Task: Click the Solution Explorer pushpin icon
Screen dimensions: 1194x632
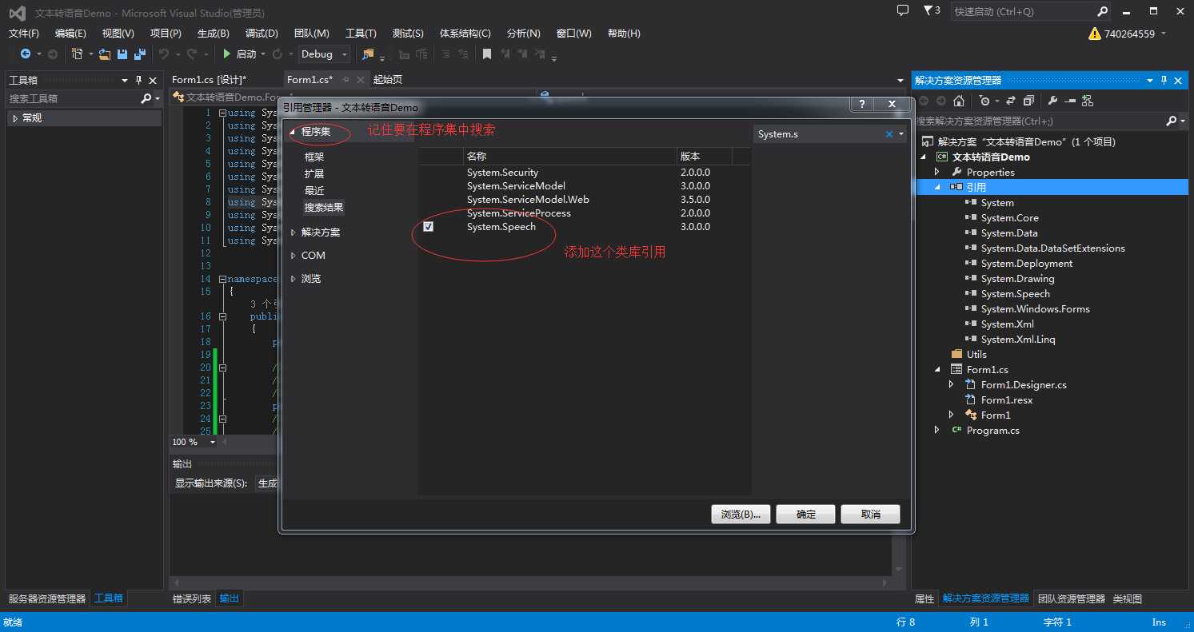Action: coord(1164,80)
